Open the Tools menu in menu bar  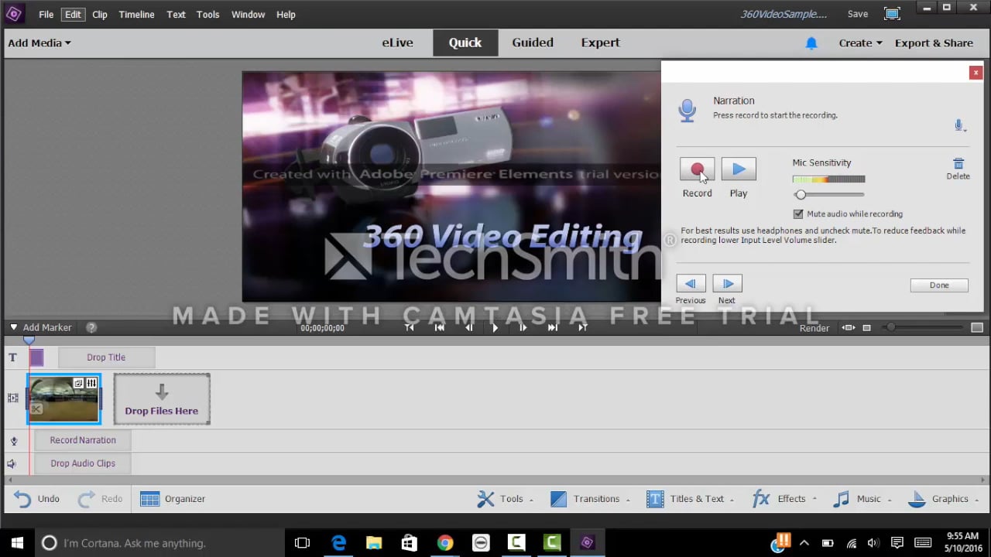(x=208, y=15)
